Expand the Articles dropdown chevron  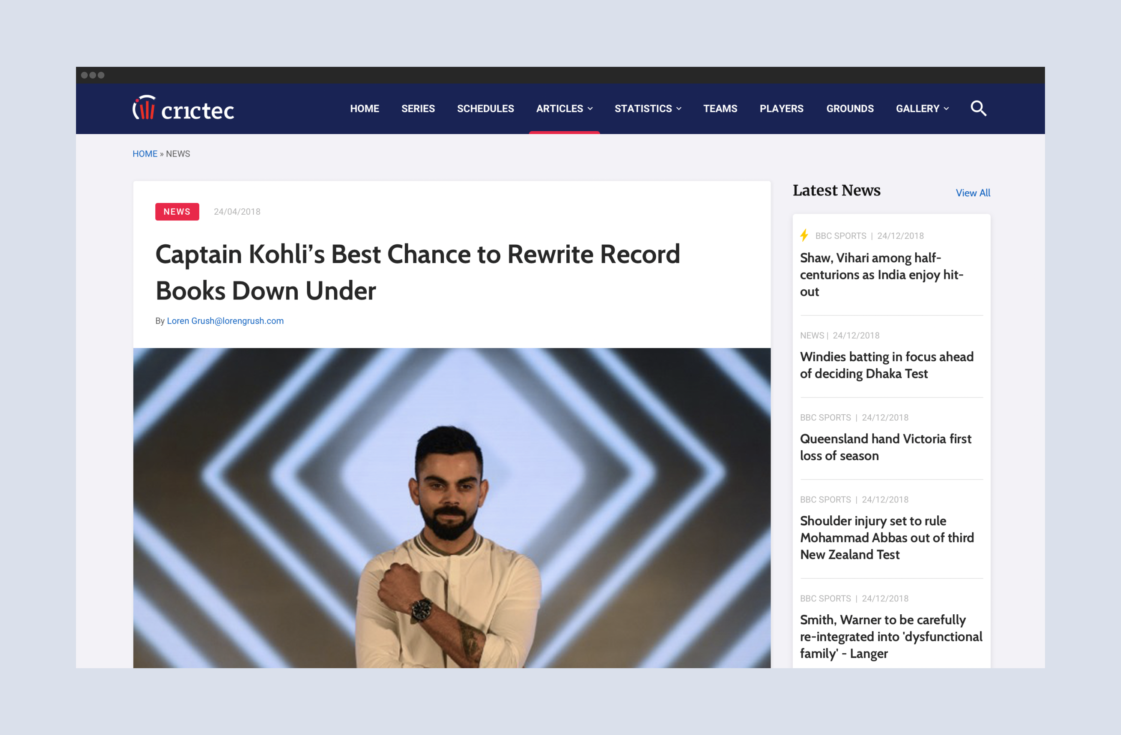(590, 109)
